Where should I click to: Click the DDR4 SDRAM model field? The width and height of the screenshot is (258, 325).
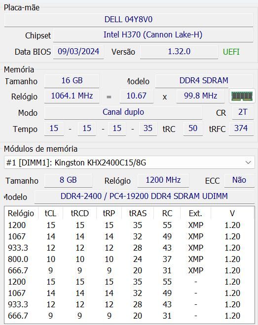coord(204,81)
